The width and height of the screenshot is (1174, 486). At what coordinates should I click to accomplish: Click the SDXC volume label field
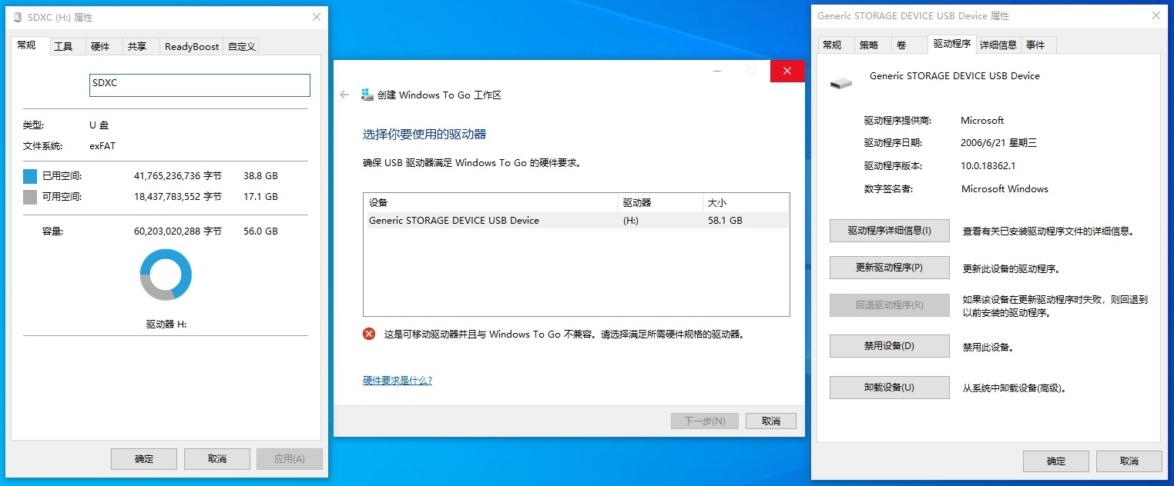click(x=200, y=85)
